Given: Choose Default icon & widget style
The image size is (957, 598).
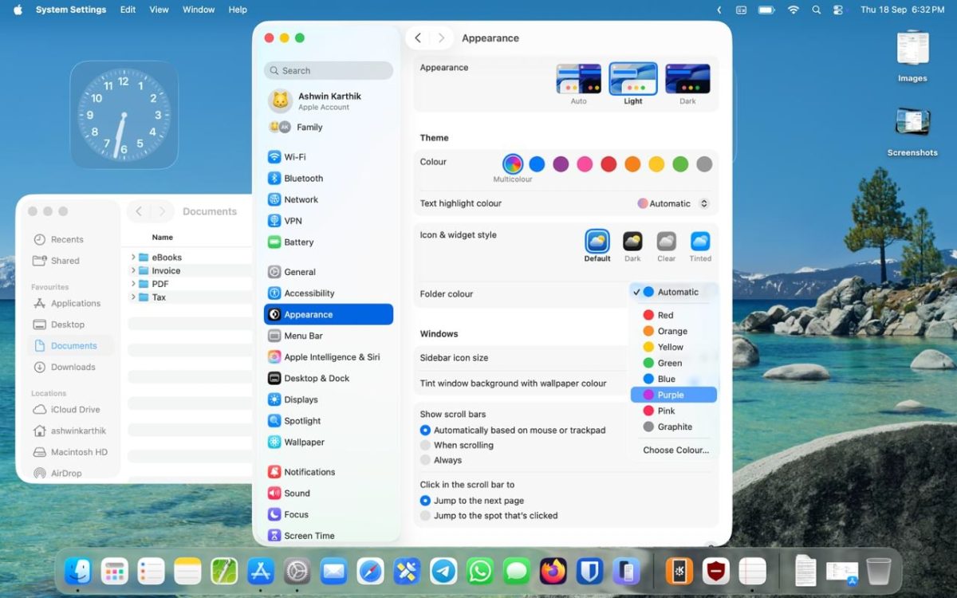Looking at the screenshot, I should [x=597, y=246].
